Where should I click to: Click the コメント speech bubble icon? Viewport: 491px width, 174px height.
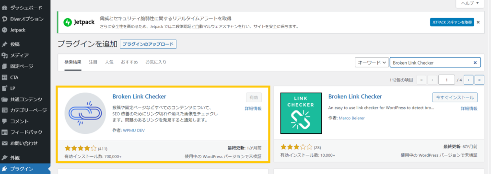point(5,121)
